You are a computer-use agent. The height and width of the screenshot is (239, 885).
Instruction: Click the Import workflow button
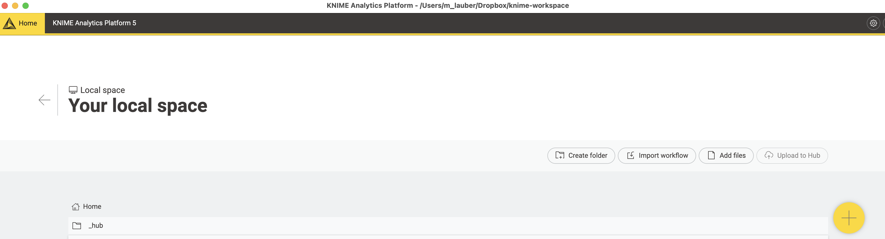pos(656,156)
